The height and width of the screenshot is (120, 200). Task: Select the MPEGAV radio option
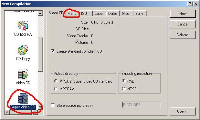56,89
